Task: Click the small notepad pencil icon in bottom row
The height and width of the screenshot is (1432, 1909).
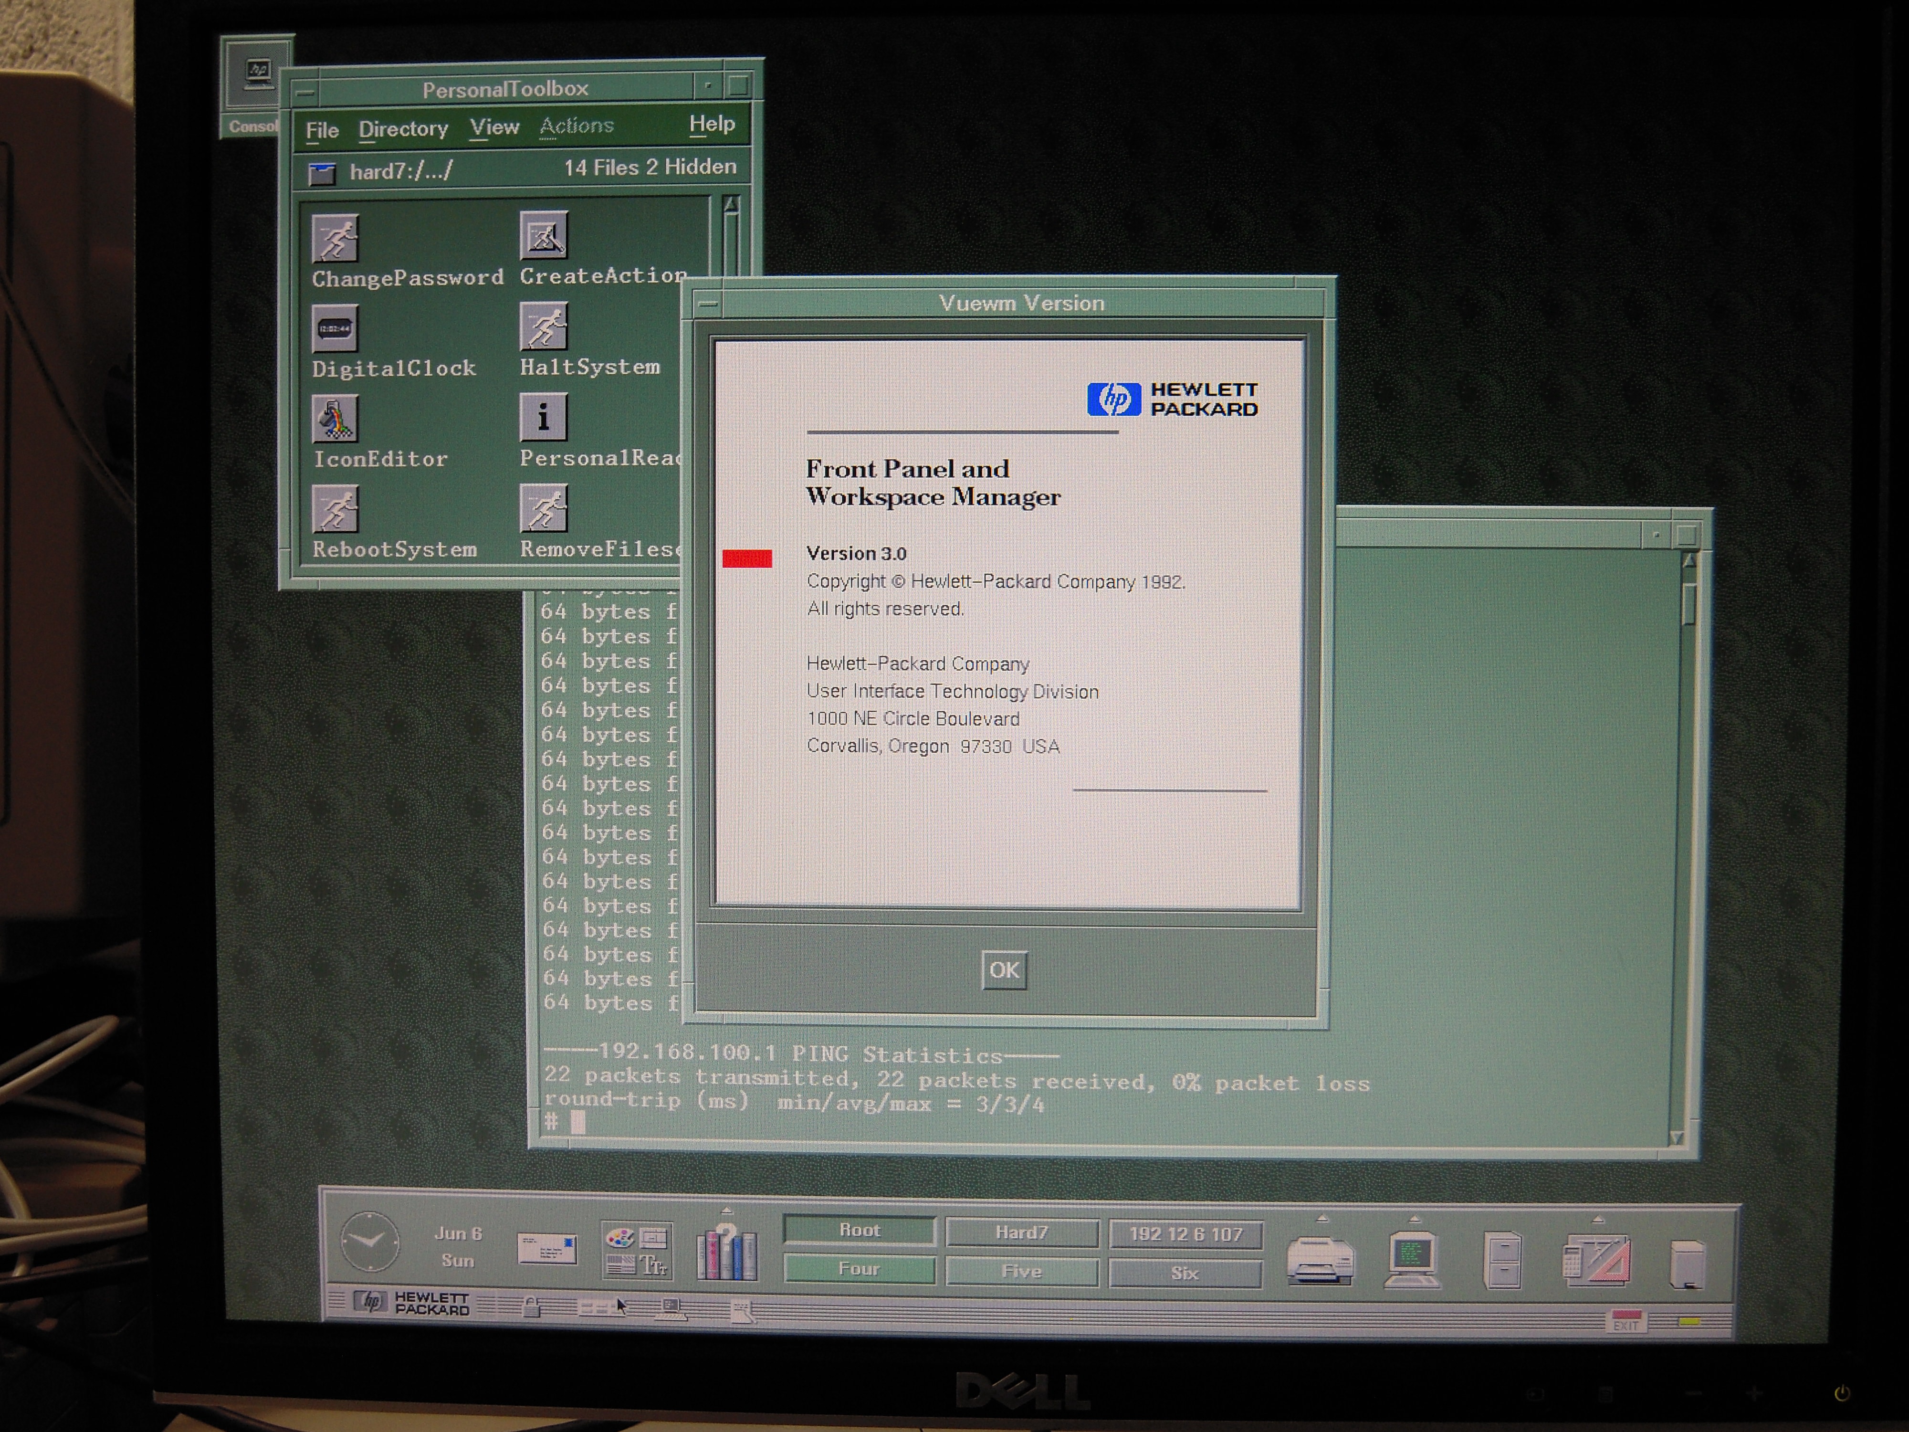Action: click(742, 1311)
